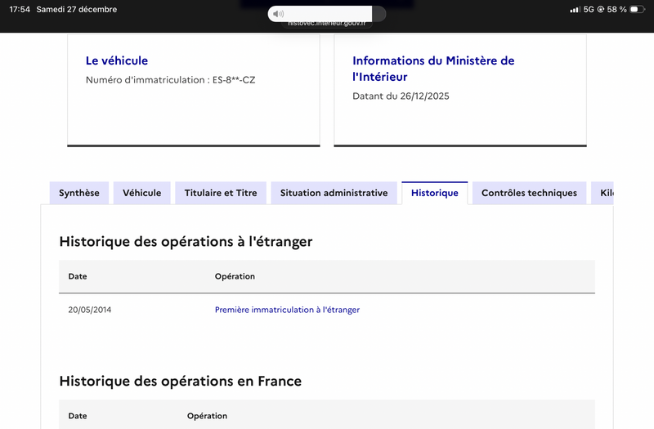Open Informations du Ministère de l'Intérieur card
654x429 pixels.
[433, 69]
